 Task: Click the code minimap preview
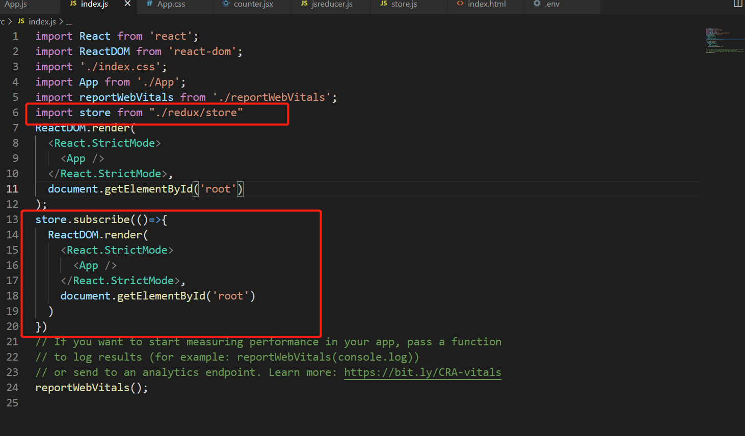tap(725, 40)
